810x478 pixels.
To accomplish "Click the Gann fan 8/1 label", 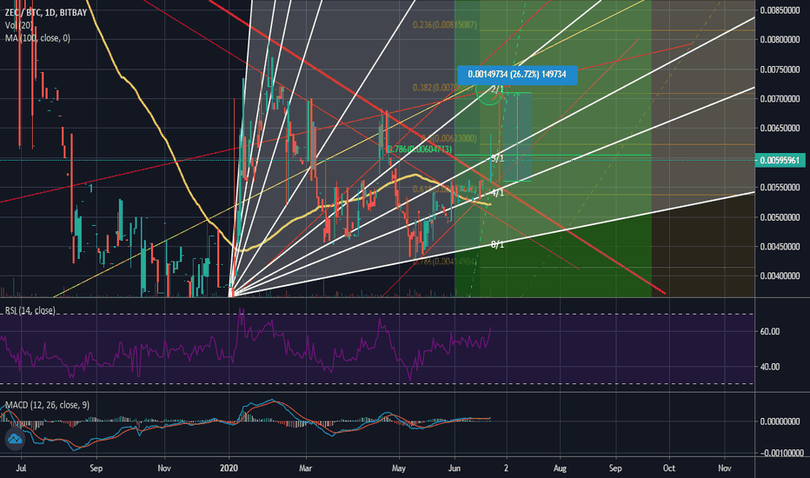I will [x=497, y=244].
